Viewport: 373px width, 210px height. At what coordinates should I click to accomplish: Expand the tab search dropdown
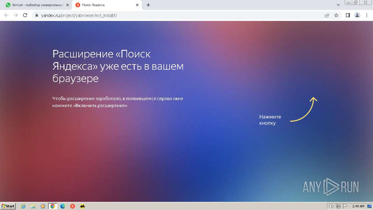[x=338, y=5]
